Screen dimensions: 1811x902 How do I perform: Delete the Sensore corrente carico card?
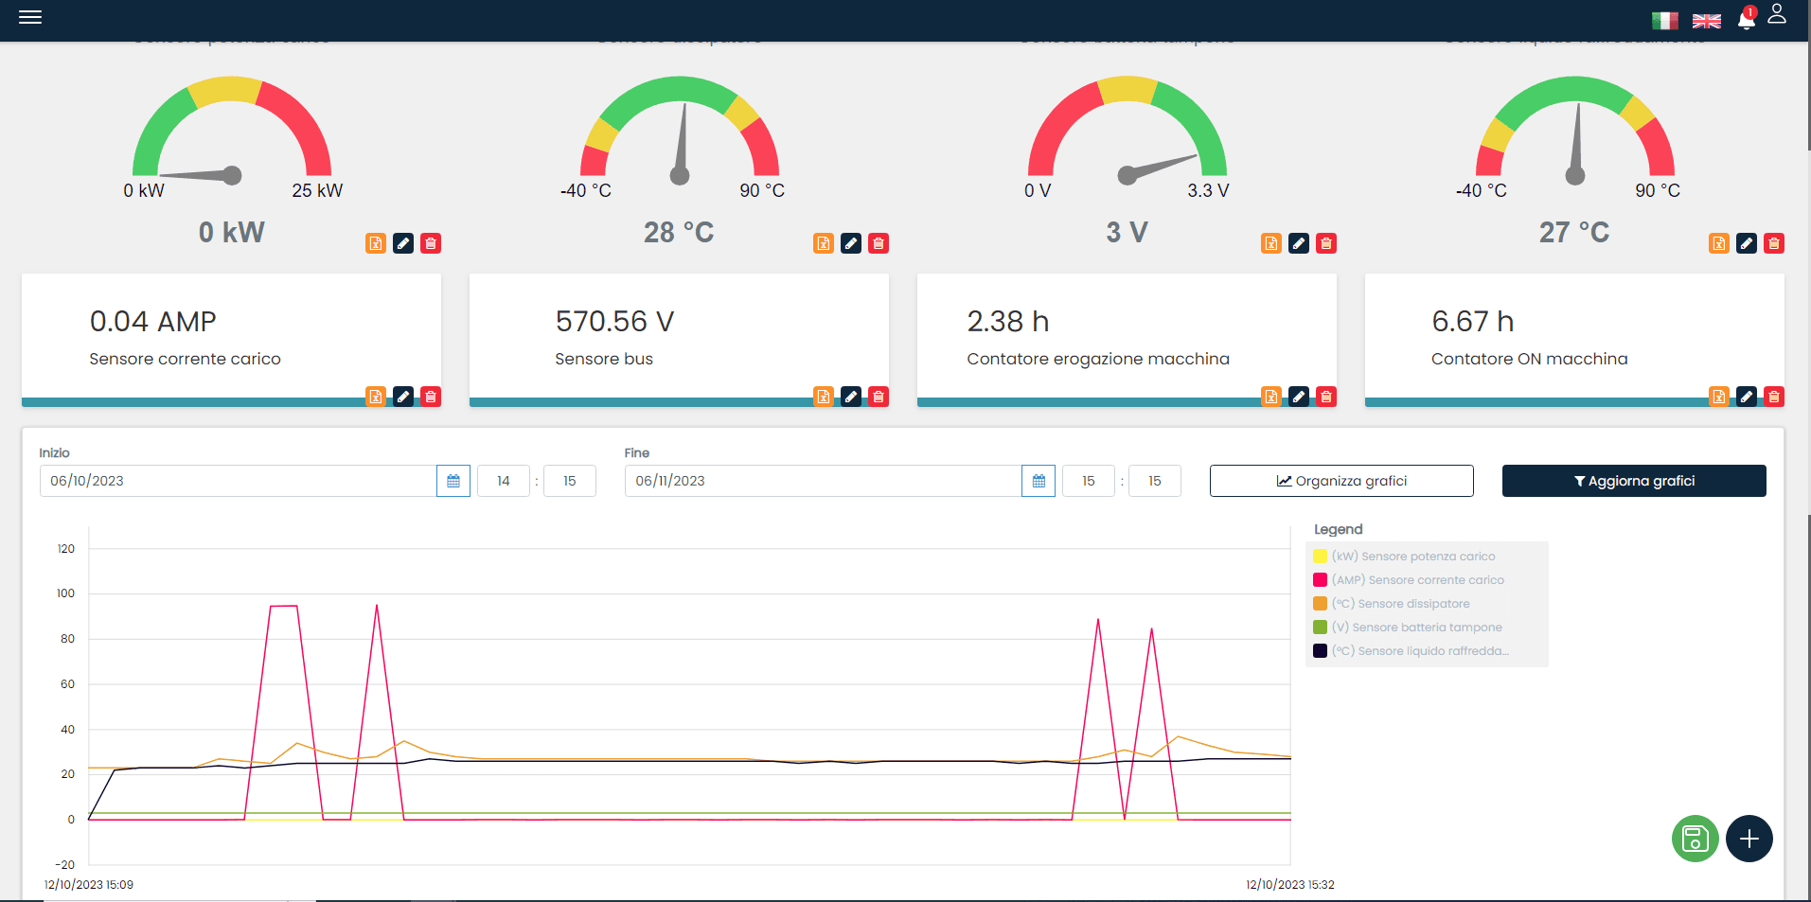point(431,397)
